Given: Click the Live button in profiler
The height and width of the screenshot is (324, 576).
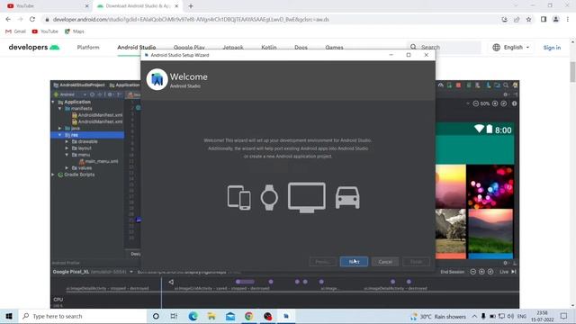Looking at the screenshot, I should coord(508,272).
